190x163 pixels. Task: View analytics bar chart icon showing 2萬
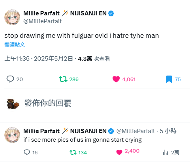click(x=166, y=152)
